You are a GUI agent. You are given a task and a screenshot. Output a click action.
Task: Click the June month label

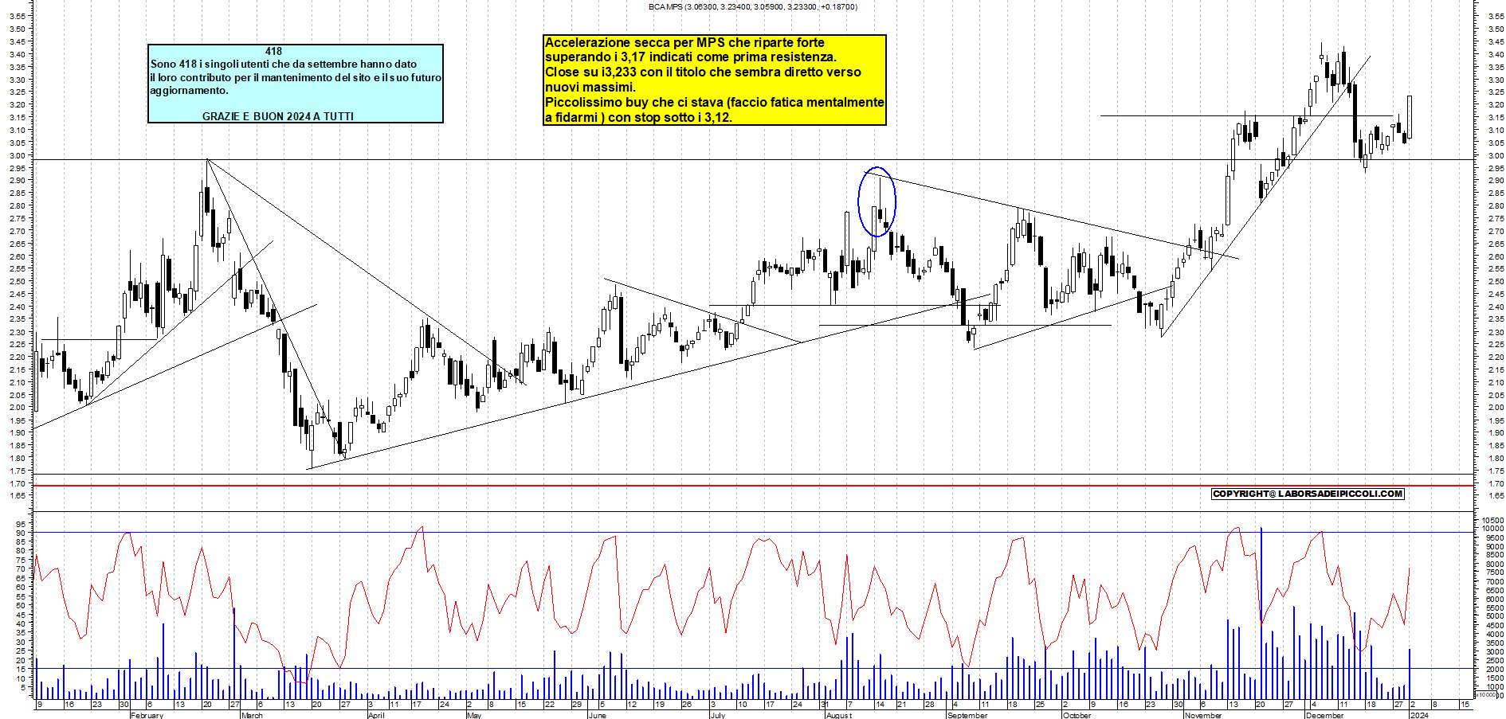click(597, 715)
